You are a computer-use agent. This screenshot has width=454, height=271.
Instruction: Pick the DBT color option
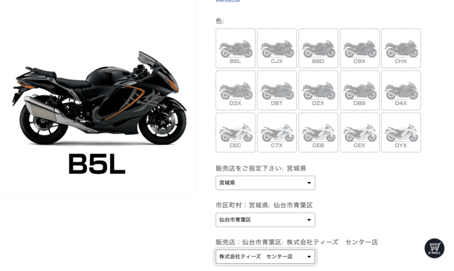click(x=277, y=90)
